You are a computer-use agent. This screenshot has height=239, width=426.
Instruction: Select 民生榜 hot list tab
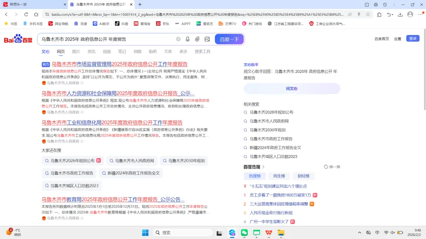pos(279,176)
